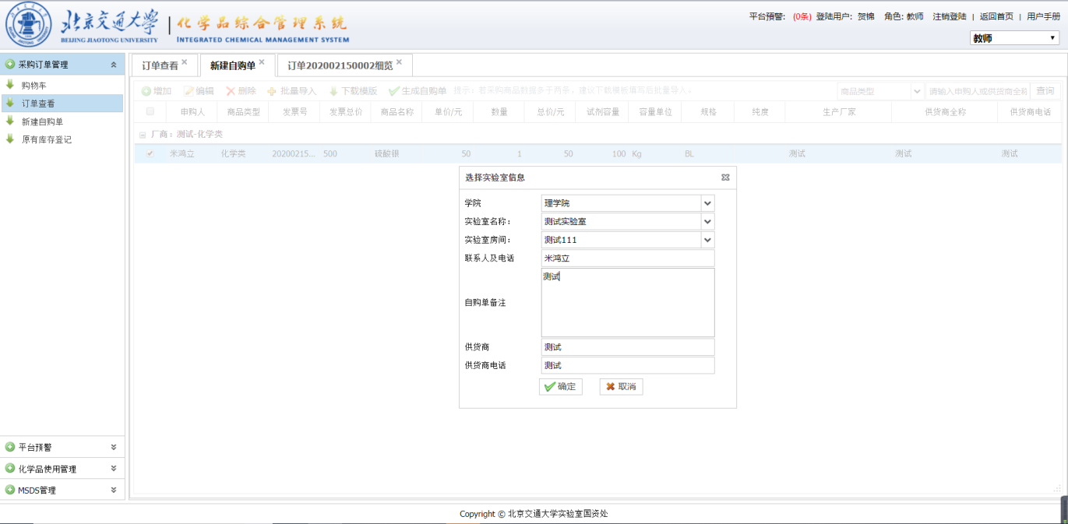Click the 编辑 pencil toolbar icon
Viewport: 1068px width, 524px height.
click(189, 91)
